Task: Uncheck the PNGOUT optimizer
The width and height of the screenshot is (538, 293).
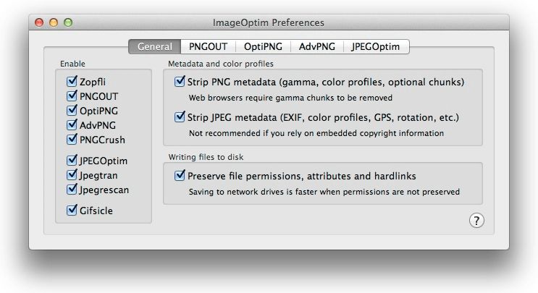Action: (72, 96)
